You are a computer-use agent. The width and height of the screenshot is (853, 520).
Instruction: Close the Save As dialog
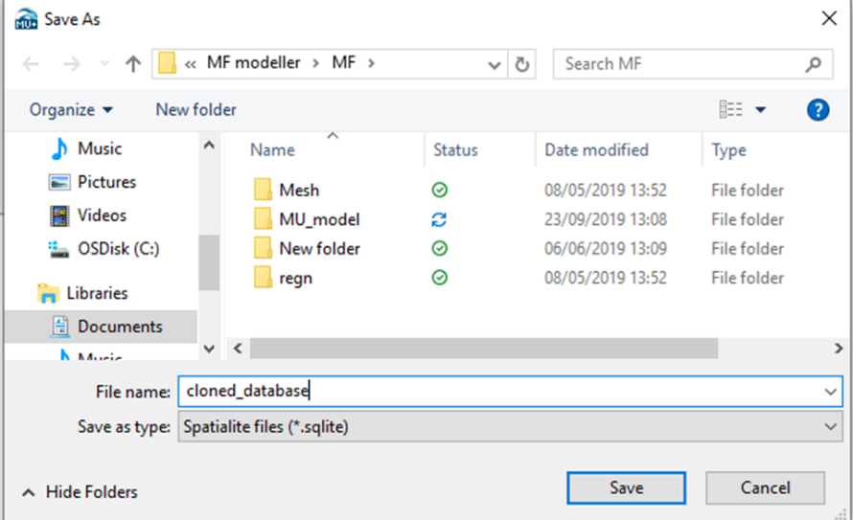click(x=828, y=18)
